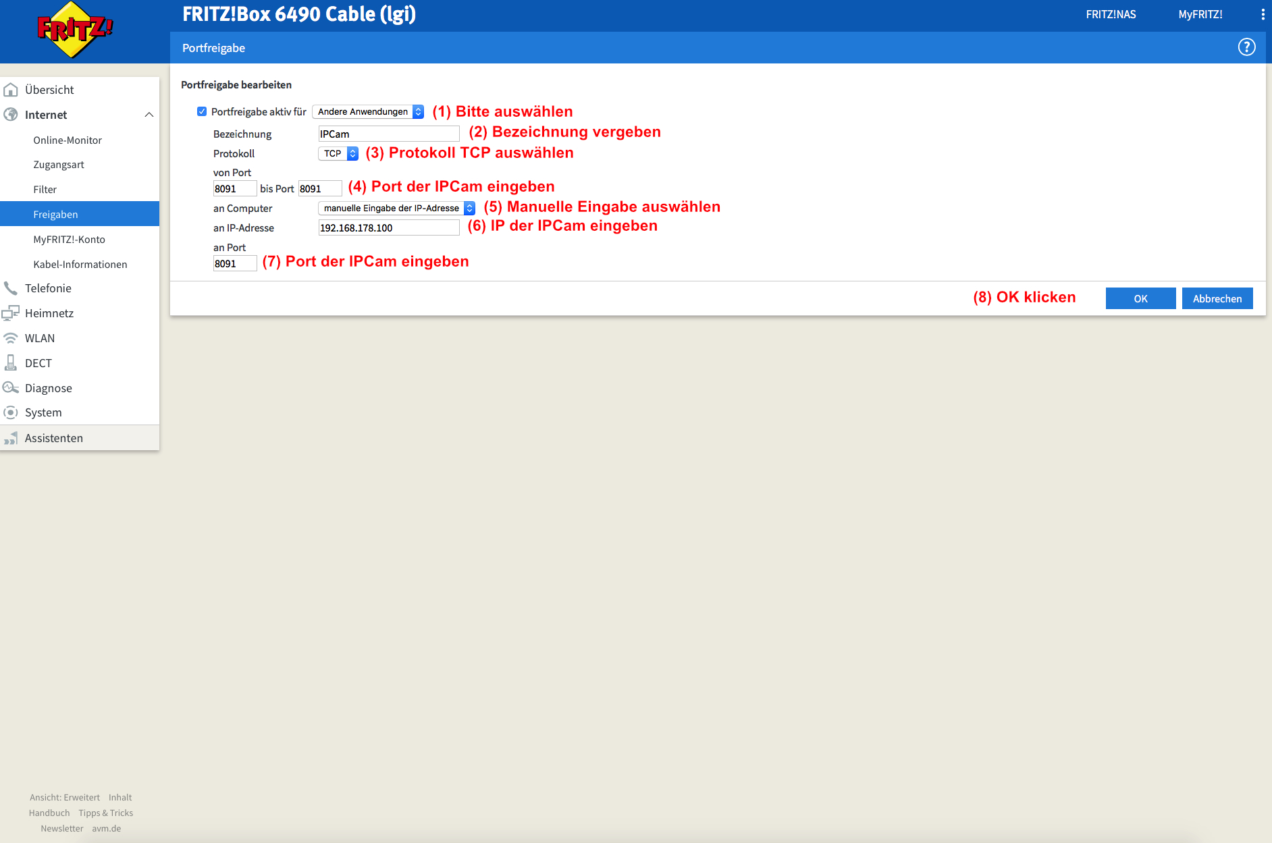Click Ansicht: Erweitert link
The height and width of the screenshot is (843, 1272).
click(x=65, y=797)
